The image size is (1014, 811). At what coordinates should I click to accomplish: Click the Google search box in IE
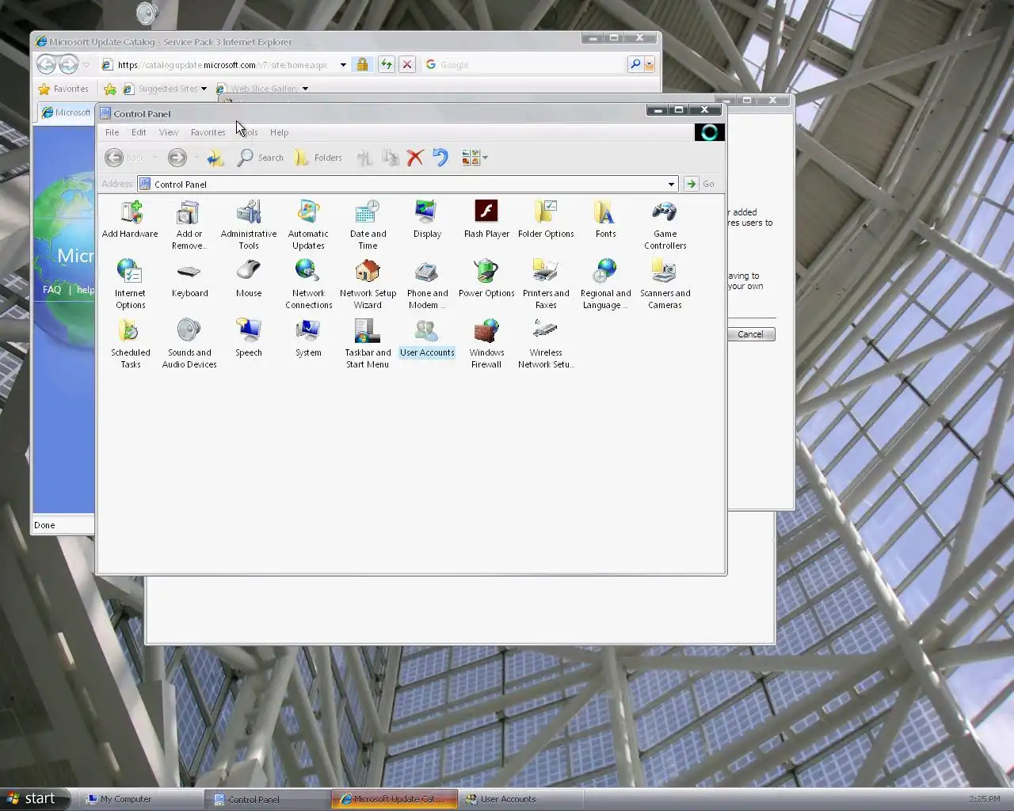[x=524, y=65]
